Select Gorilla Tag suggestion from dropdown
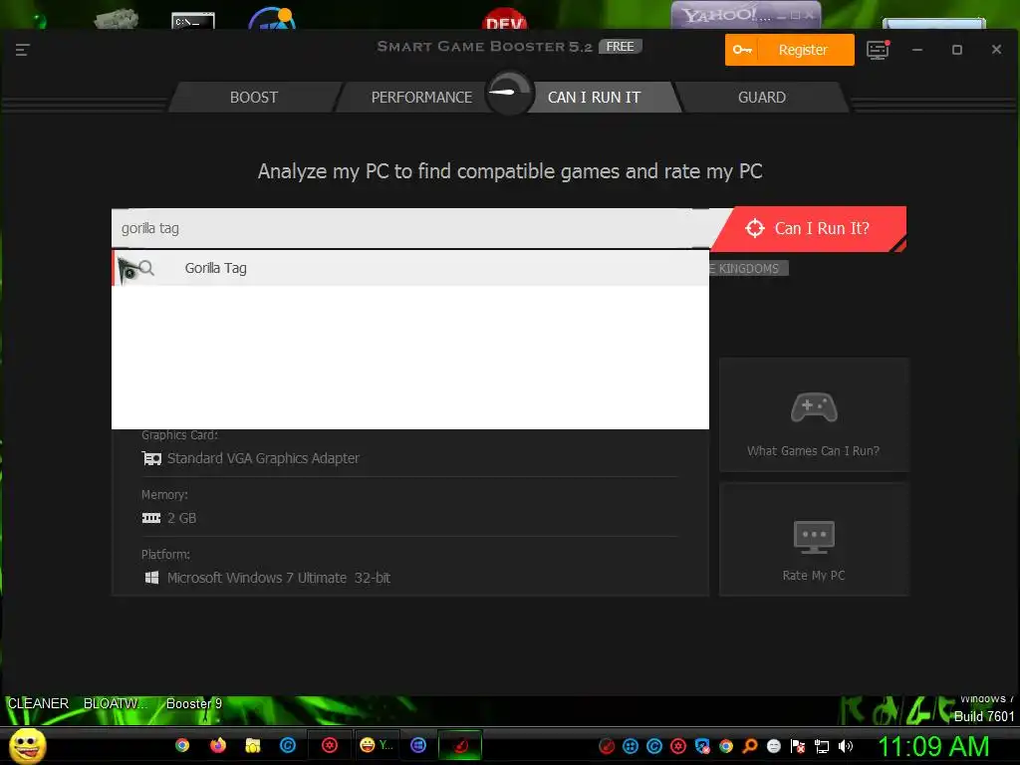Image resolution: width=1020 pixels, height=765 pixels. [x=410, y=268]
